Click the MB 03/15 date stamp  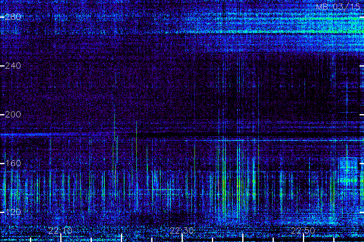tap(338, 7)
